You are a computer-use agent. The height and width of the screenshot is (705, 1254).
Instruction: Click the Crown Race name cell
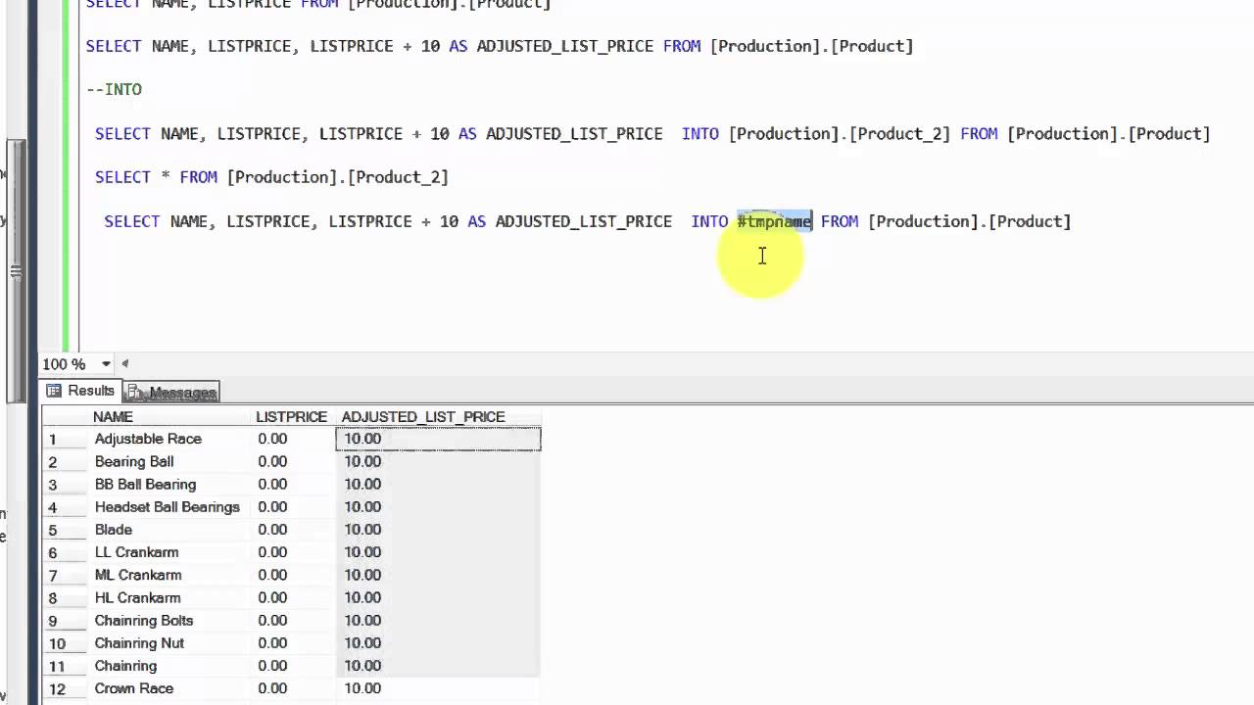pos(171,688)
